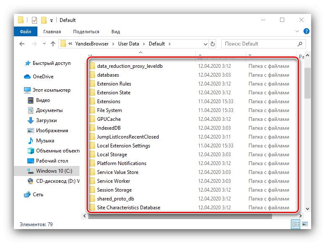Switch to Details view layout
Screen dimensions: 325x243
(296, 224)
